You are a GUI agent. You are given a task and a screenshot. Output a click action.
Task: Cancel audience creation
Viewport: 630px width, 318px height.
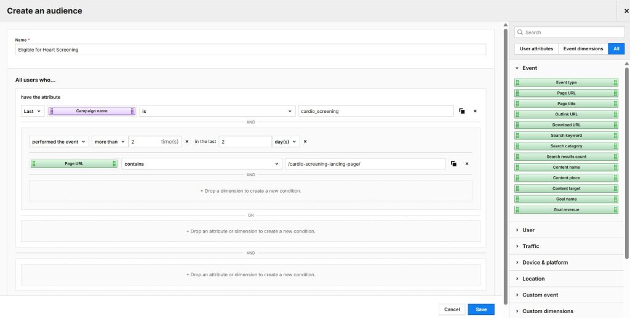(452, 309)
